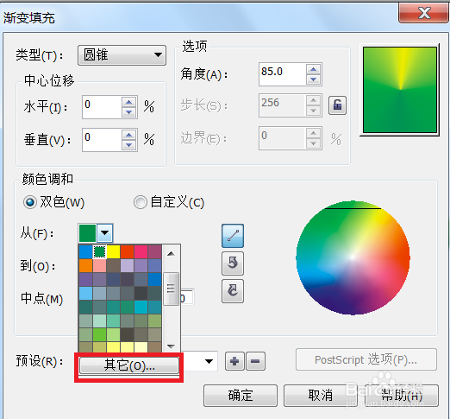
Task: Click the 水平(I) horizontal input field
Action: tap(102, 107)
